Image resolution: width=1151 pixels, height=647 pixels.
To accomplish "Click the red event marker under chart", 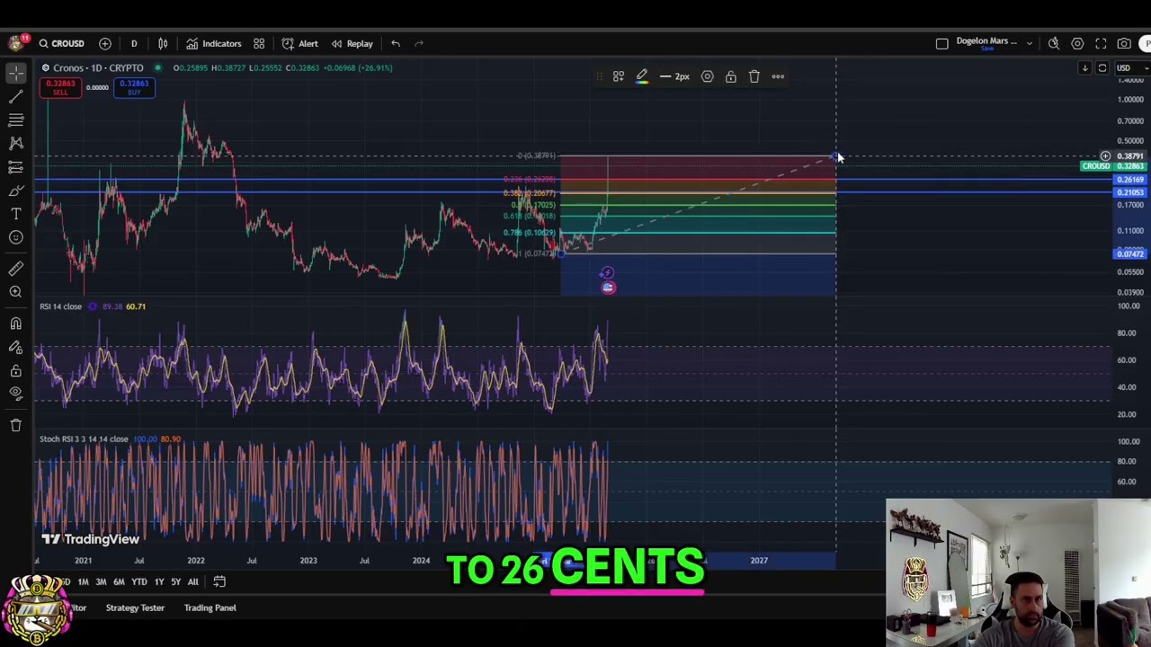I will click(x=609, y=288).
